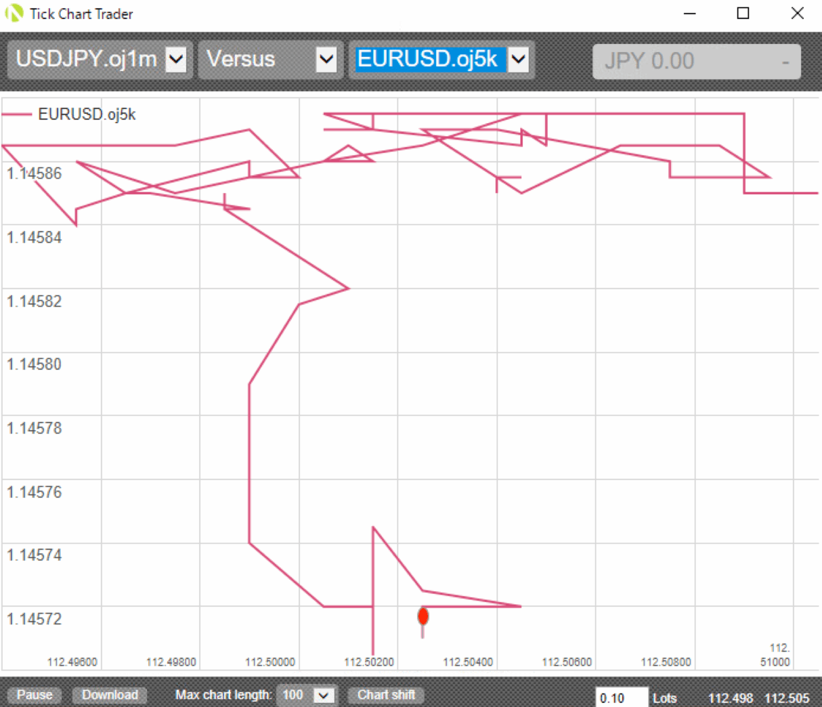Close the Tick Chart Trader window
Viewport: 822px width, 707px height.
coord(797,14)
